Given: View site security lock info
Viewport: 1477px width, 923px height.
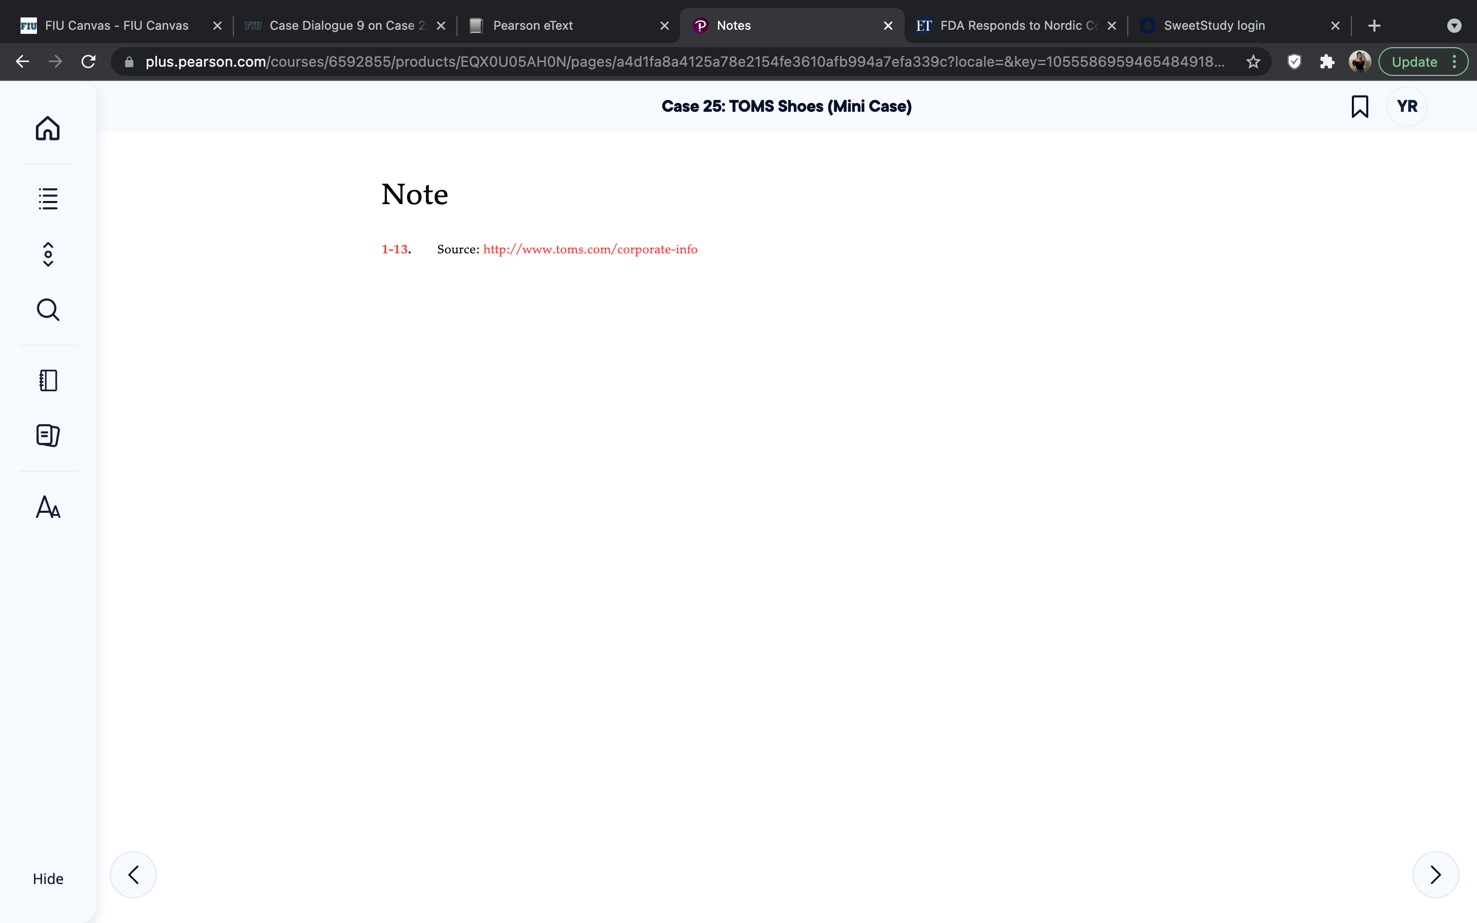Looking at the screenshot, I should [x=129, y=62].
